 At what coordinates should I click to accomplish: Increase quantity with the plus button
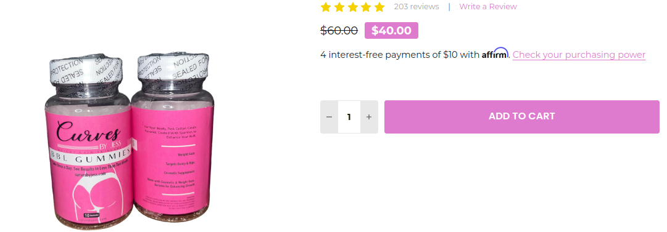369,117
